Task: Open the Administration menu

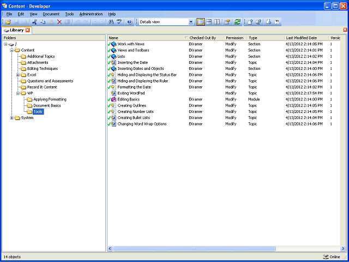Action: coord(91,14)
